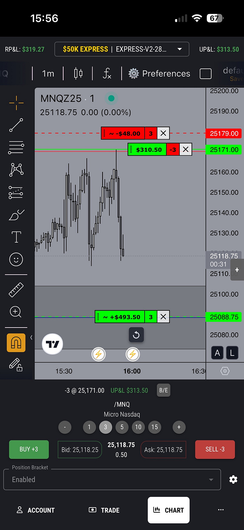Switch to the TRADE tab
The height and width of the screenshot is (530, 244).
104,510
